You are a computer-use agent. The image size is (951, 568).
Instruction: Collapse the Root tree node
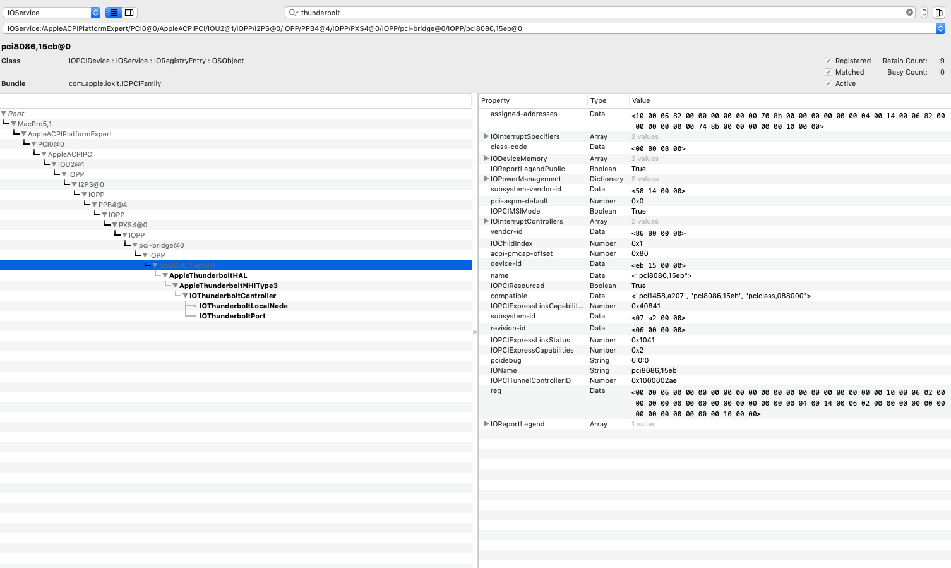4,114
